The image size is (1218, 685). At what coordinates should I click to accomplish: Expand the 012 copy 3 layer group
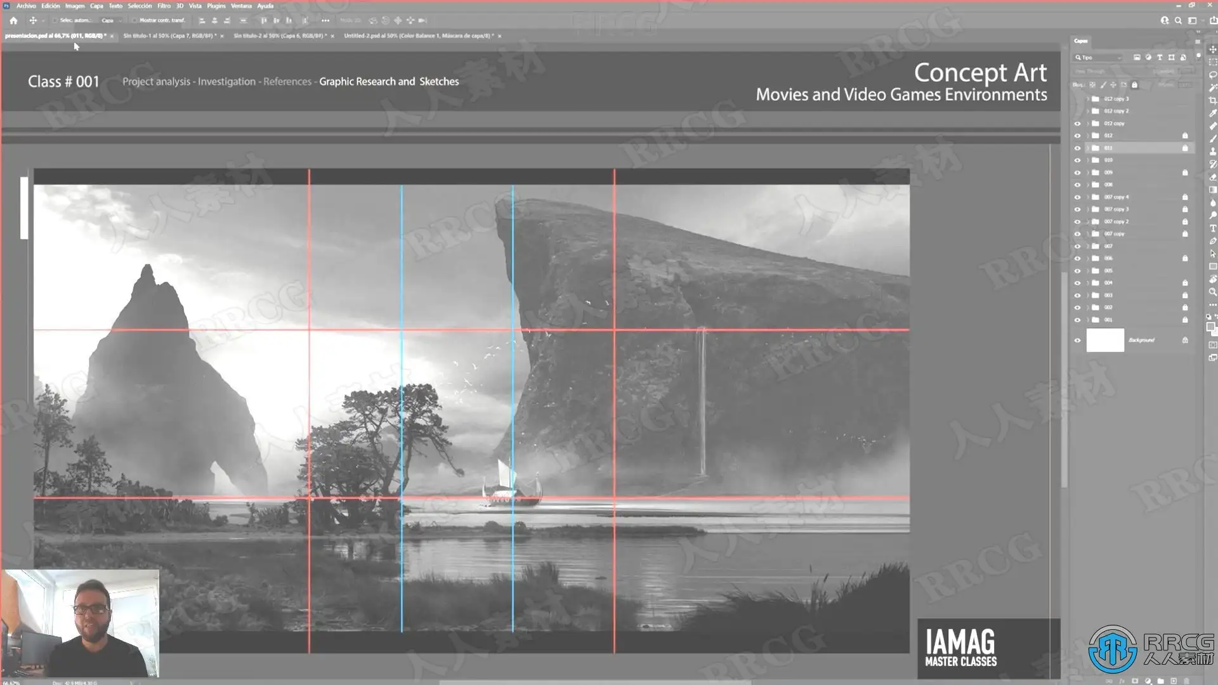click(x=1088, y=99)
